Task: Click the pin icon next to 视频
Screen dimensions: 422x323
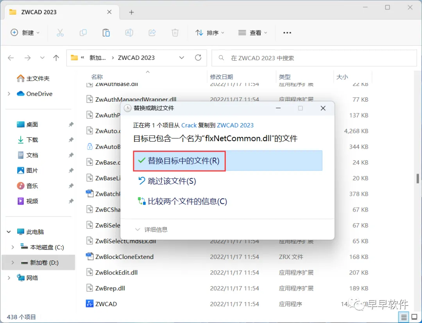Action: pyautogui.click(x=71, y=201)
